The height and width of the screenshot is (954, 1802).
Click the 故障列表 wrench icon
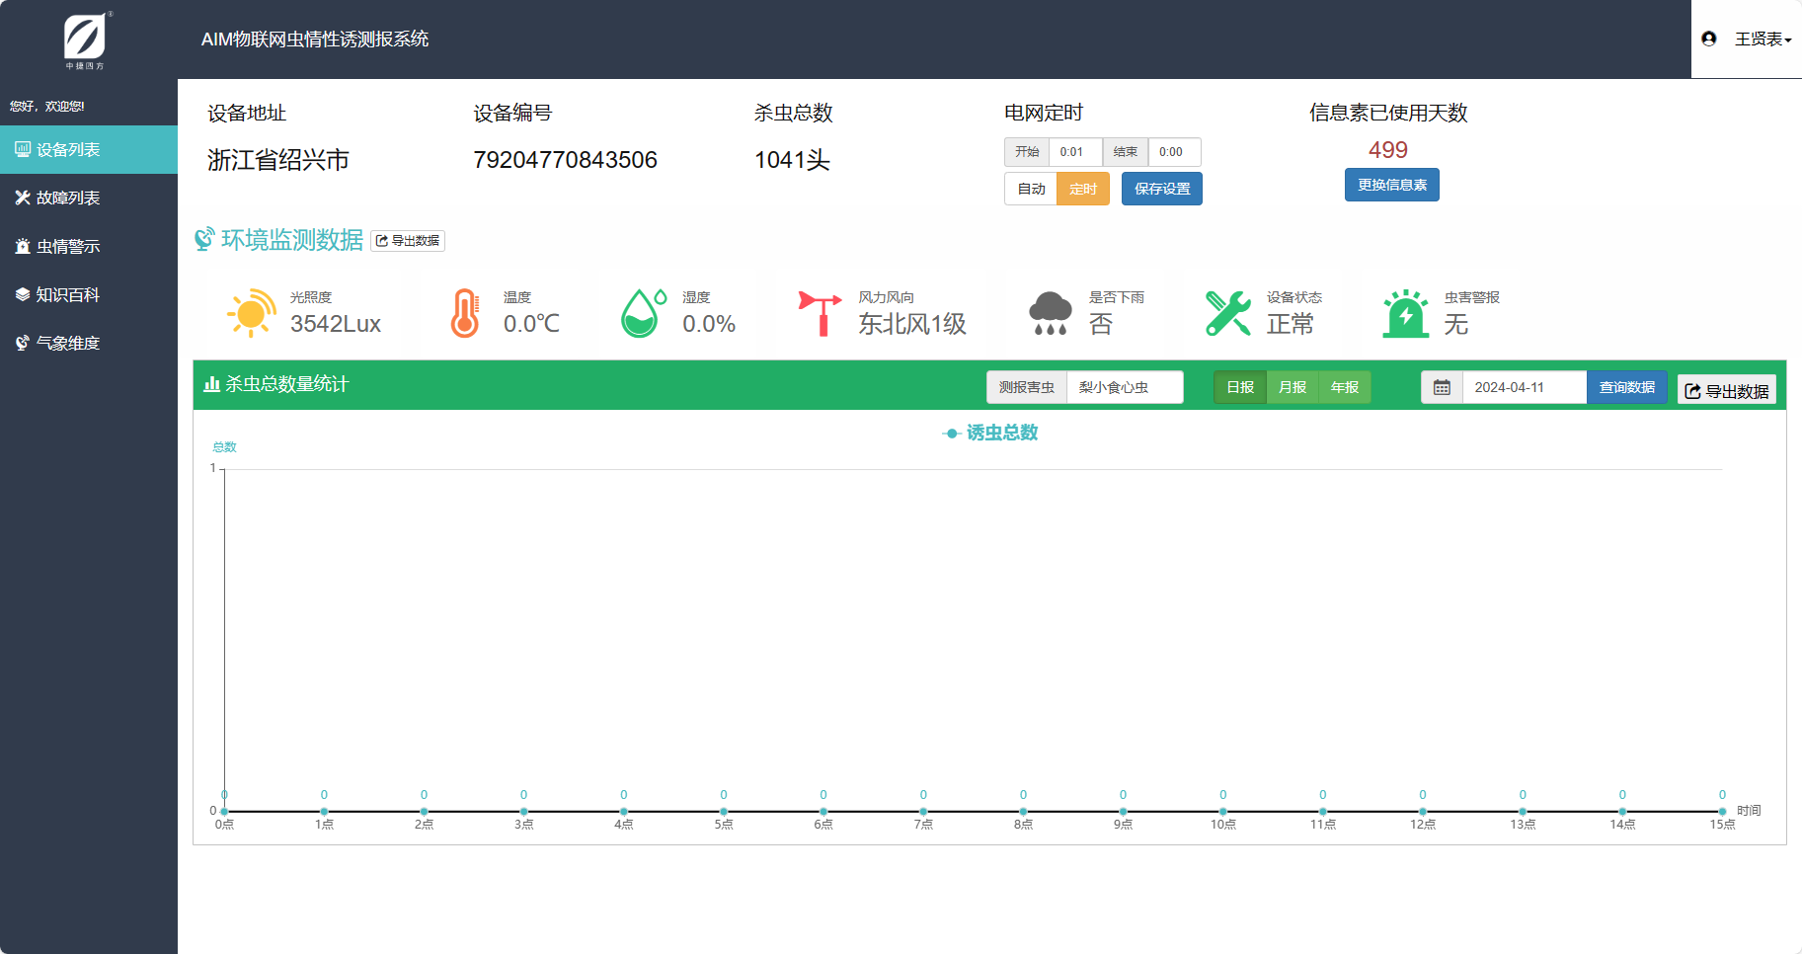pyautogui.click(x=23, y=198)
